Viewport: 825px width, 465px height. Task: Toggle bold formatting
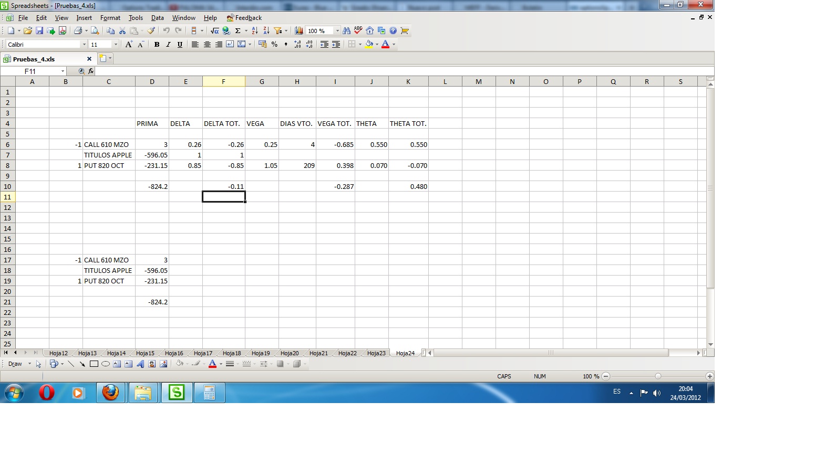tap(157, 45)
